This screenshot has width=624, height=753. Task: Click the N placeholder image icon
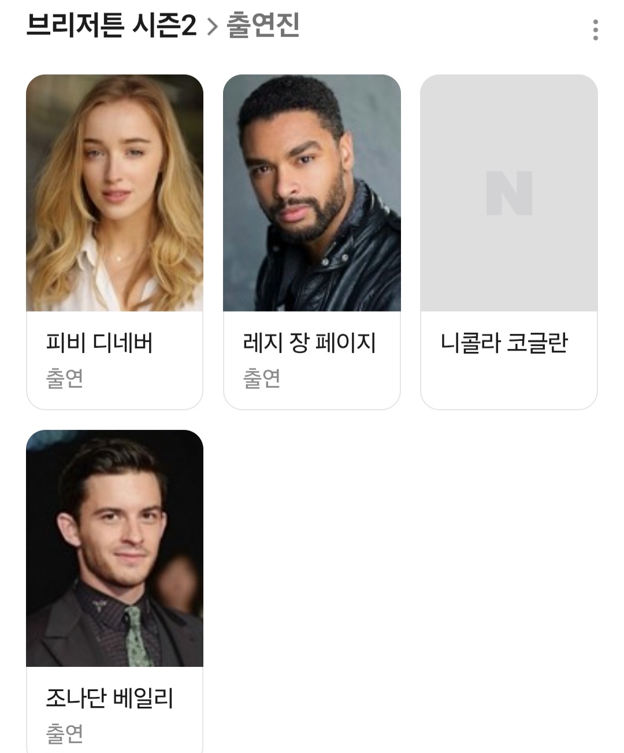point(509,193)
